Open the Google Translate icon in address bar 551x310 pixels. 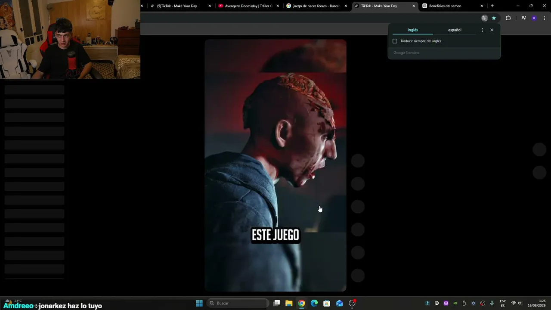click(485, 18)
